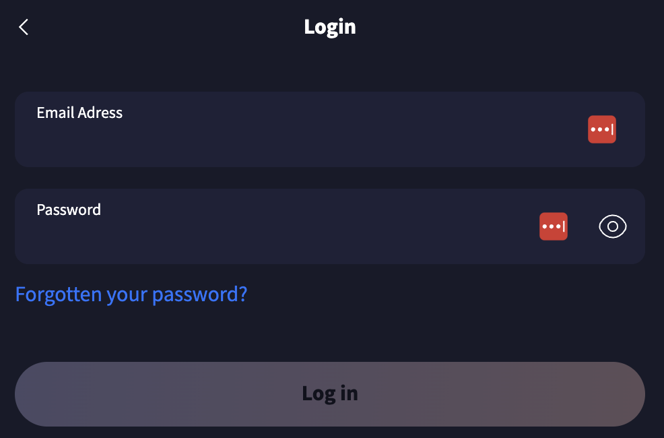Place cursor in the password box
Image resolution: width=664 pixels, height=438 pixels.
[330, 226]
